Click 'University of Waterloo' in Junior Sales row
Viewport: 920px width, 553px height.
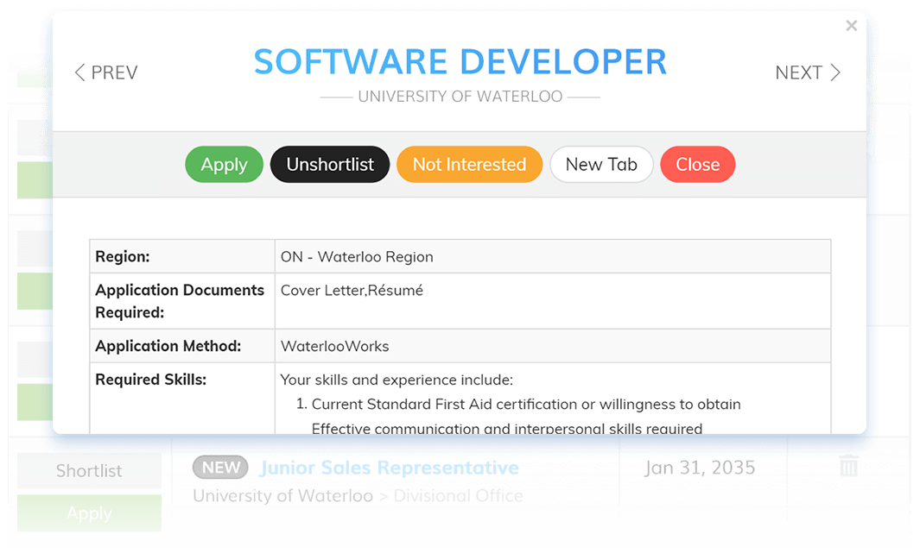tap(282, 496)
